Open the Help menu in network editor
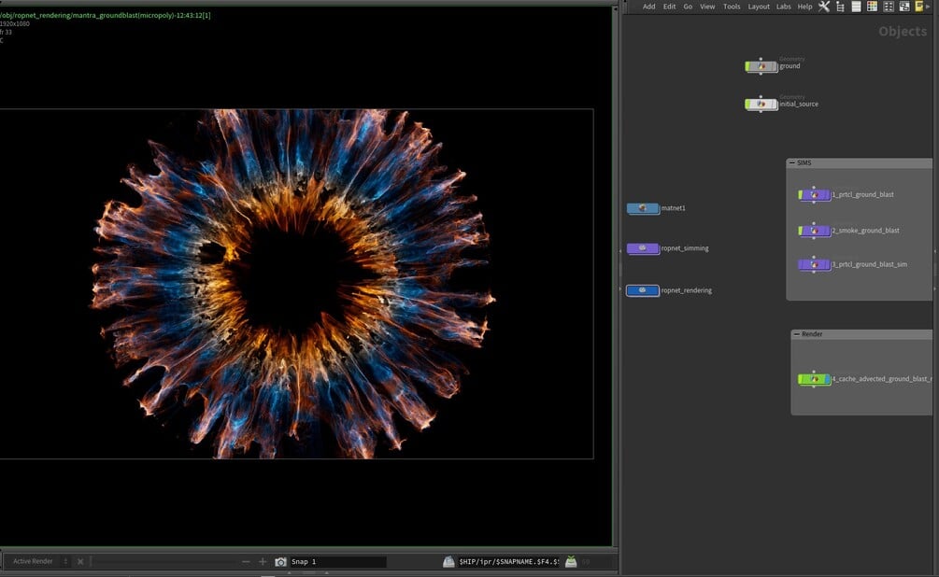Screen dimensions: 939x577 pos(804,7)
